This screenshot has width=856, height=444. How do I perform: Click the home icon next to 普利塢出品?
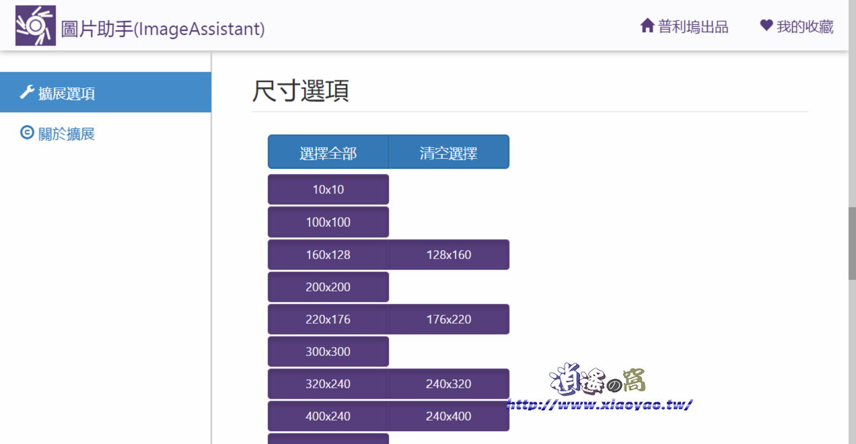click(647, 25)
